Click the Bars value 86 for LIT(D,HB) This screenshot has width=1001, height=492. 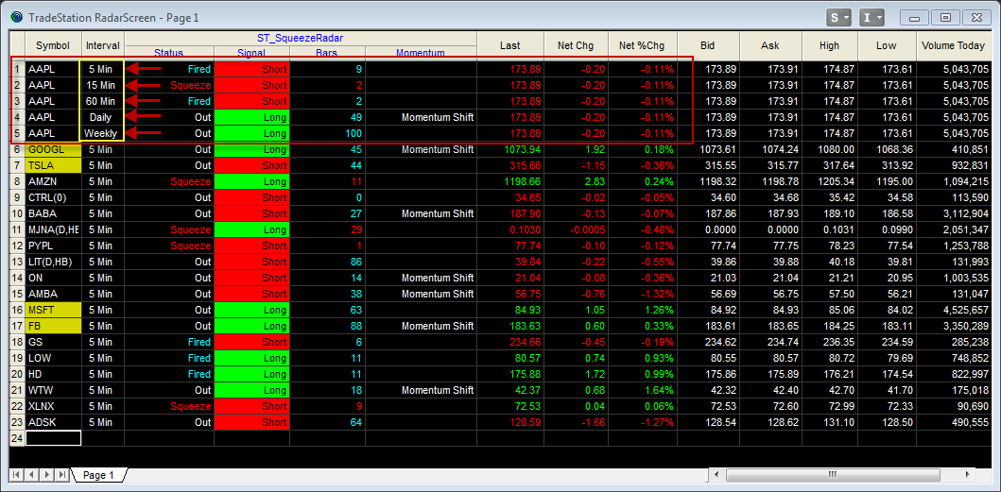coord(327,262)
